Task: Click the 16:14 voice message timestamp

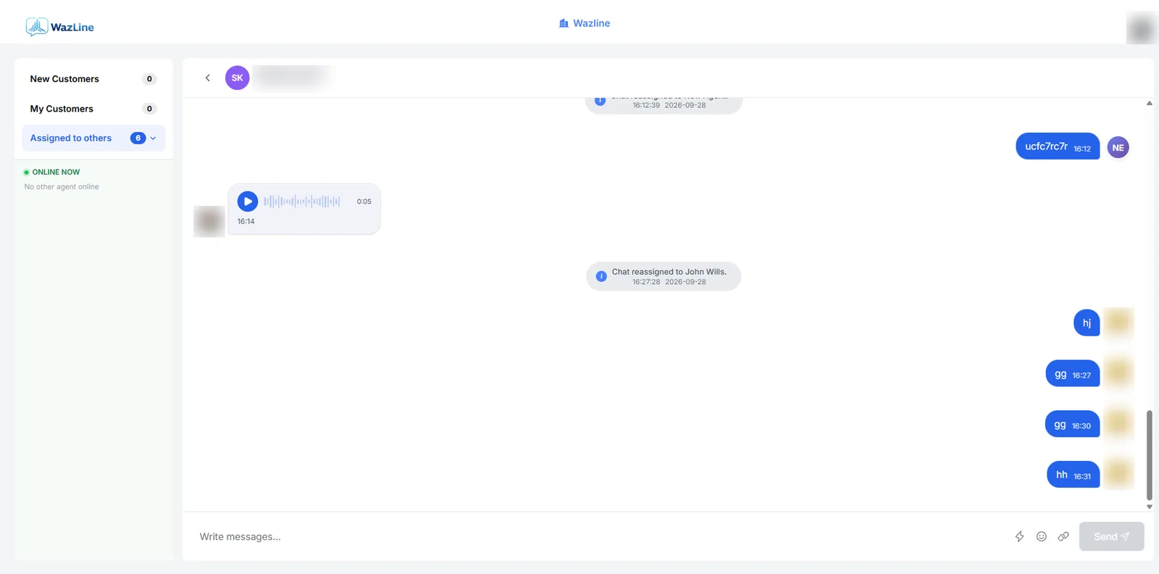Action: (246, 222)
